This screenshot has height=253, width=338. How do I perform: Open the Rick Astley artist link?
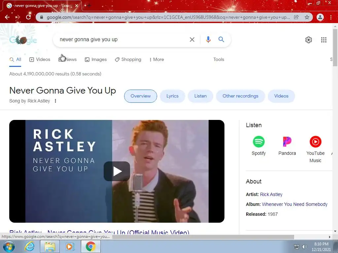pyautogui.click(x=271, y=194)
